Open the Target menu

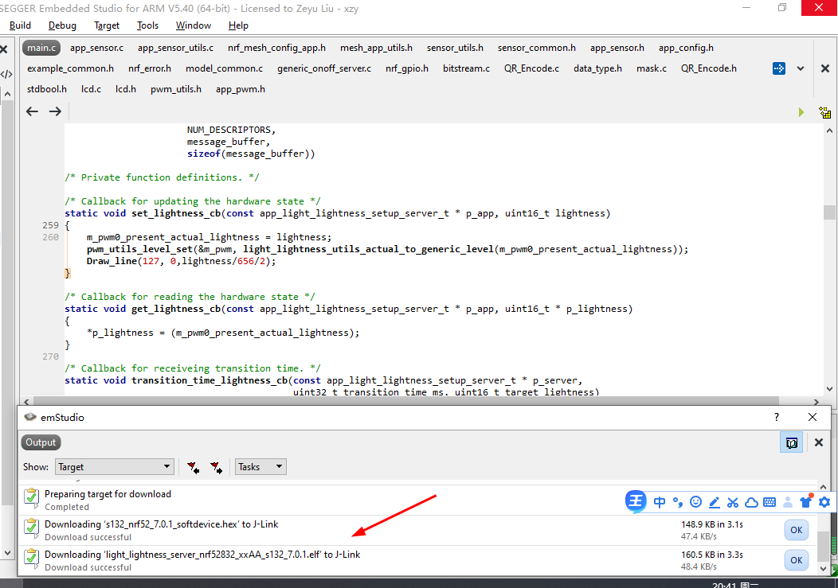pyautogui.click(x=107, y=25)
